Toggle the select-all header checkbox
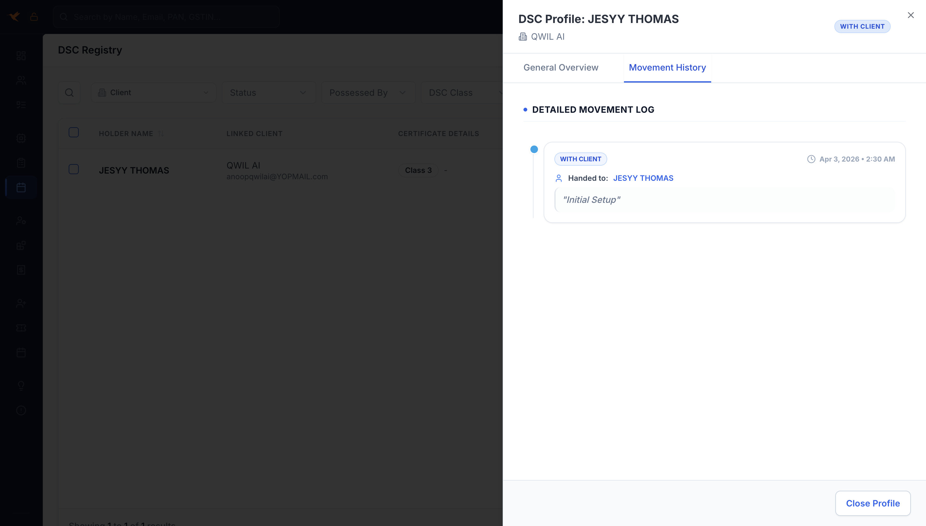This screenshot has height=526, width=926. pos(74,133)
